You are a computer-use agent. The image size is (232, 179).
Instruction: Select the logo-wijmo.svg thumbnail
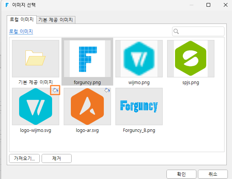pyautogui.click(x=36, y=107)
